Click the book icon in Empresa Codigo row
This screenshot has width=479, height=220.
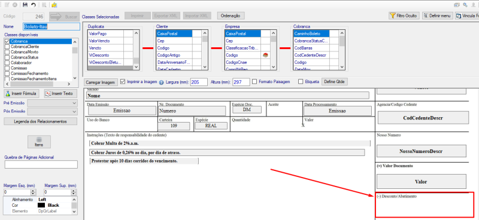(265, 55)
